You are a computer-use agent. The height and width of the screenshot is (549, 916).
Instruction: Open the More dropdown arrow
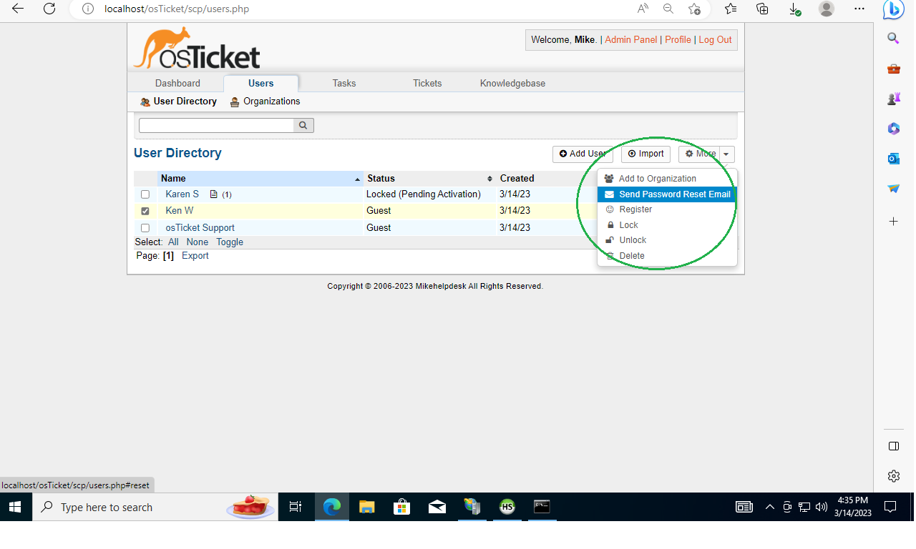[726, 154]
